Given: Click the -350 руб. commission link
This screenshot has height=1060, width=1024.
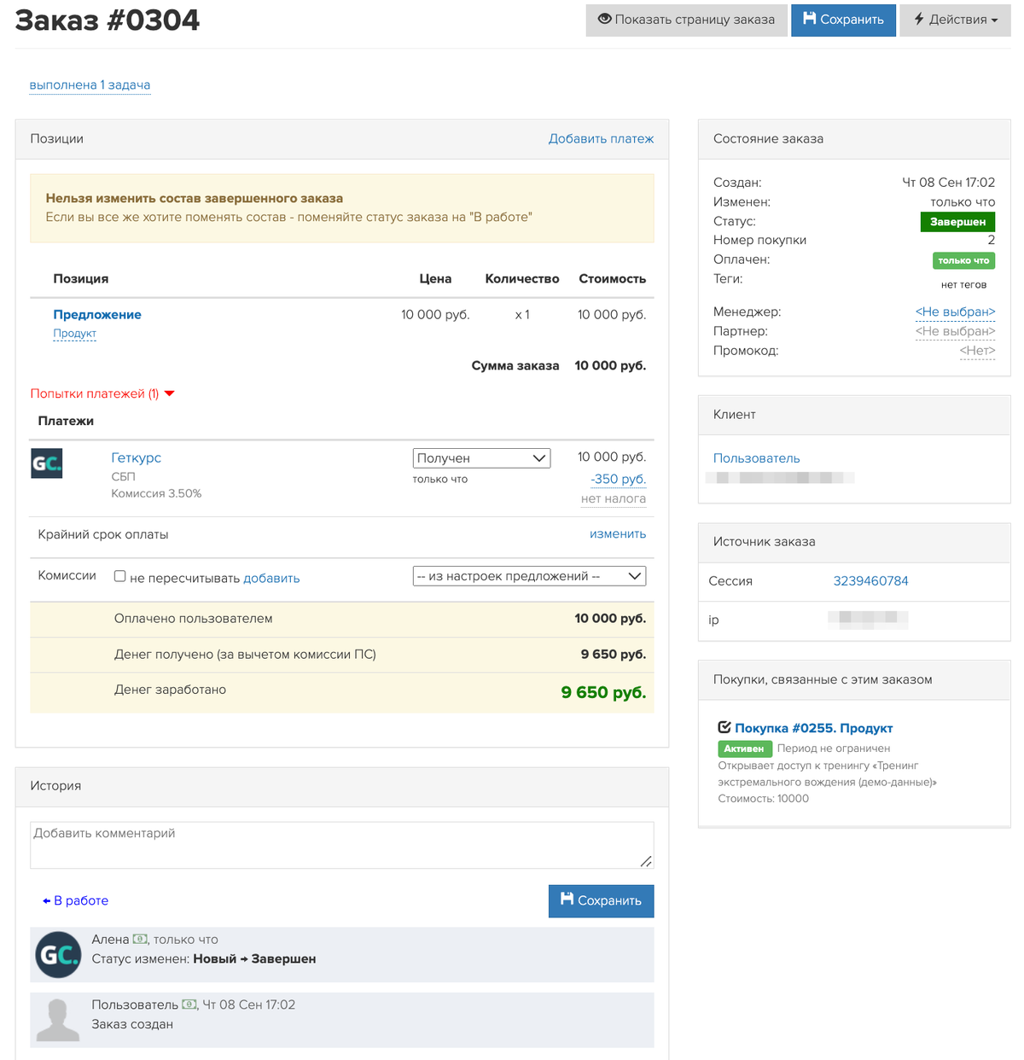Looking at the screenshot, I should click(x=618, y=479).
